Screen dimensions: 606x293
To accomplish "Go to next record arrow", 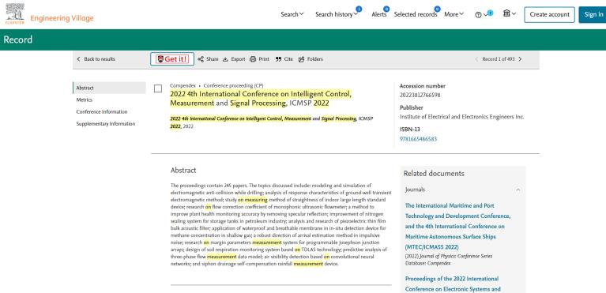I will [520, 59].
